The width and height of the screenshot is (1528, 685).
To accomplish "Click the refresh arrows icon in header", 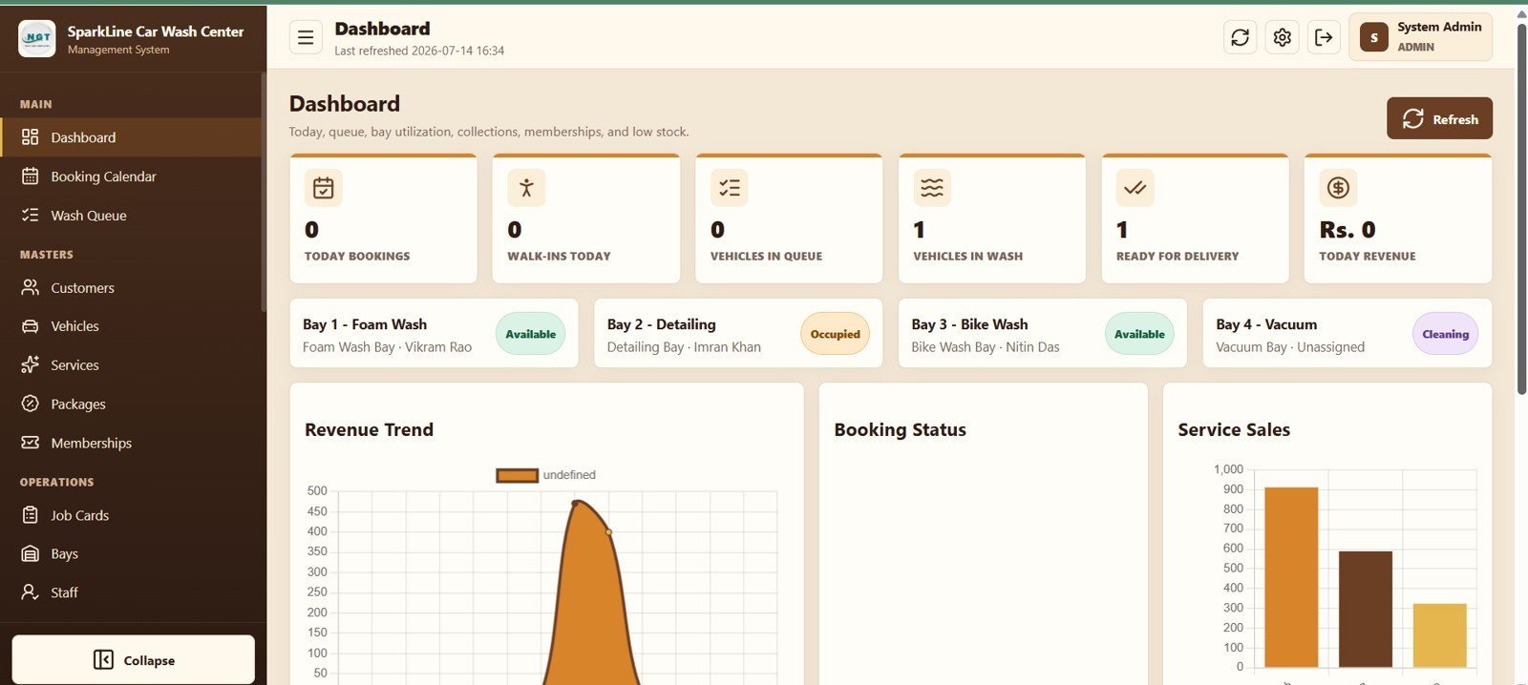I will [1240, 37].
